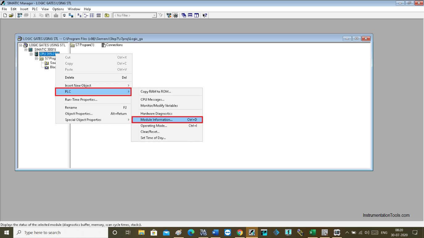The height and width of the screenshot is (238, 424).
Task: Click the Download to PLC toolbar icon
Action: click(x=56, y=15)
